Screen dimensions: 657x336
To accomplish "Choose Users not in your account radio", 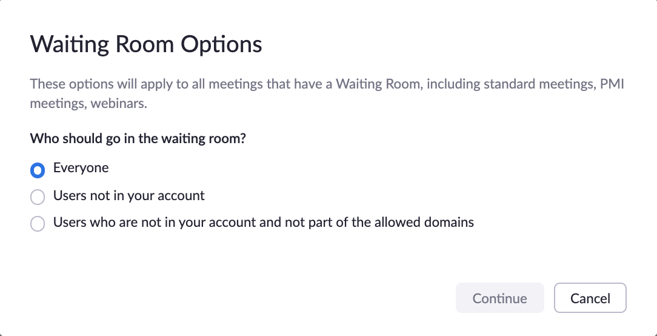I will [38, 197].
